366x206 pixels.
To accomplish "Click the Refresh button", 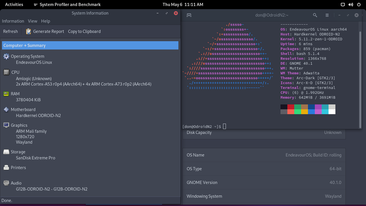I will 10,31.
